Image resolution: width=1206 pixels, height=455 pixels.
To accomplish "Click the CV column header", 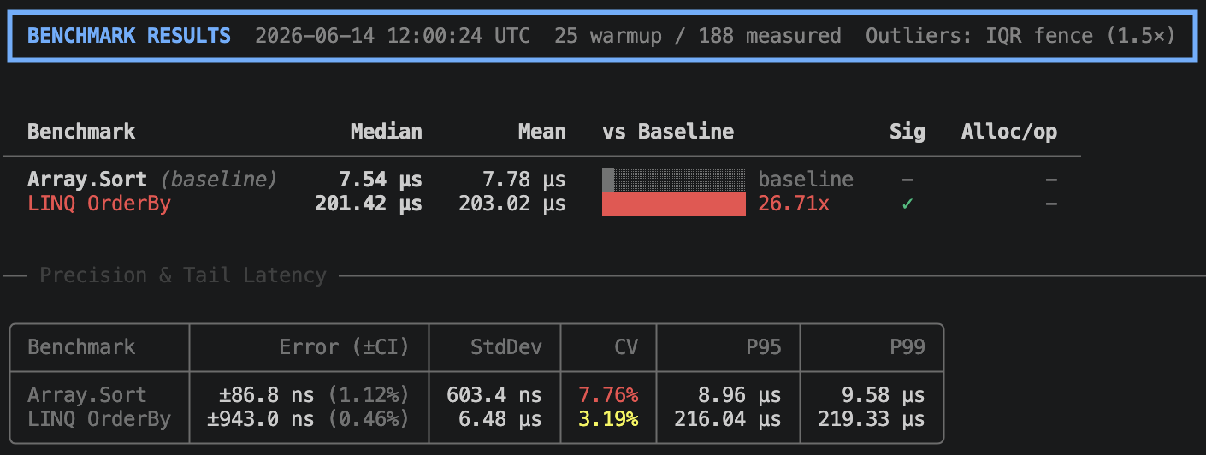I will (x=626, y=346).
